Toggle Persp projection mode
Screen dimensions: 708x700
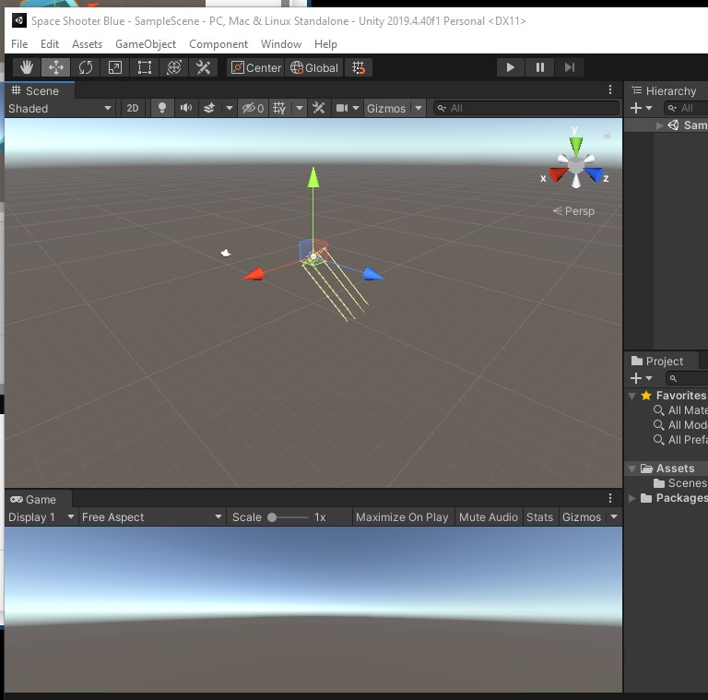[574, 211]
